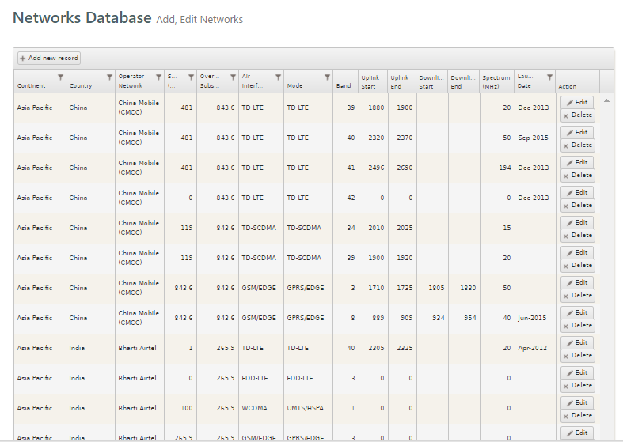
Task: Delete the Bharti Airtel FDD-LTE row
Action: (578, 386)
